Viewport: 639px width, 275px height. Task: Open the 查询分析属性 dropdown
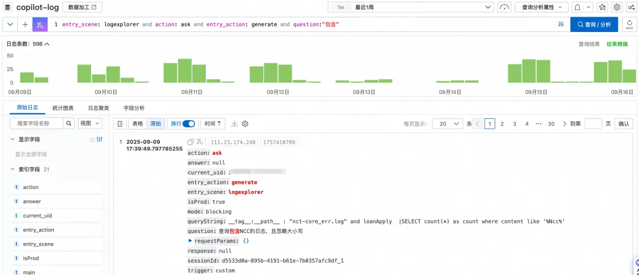pyautogui.click(x=541, y=7)
